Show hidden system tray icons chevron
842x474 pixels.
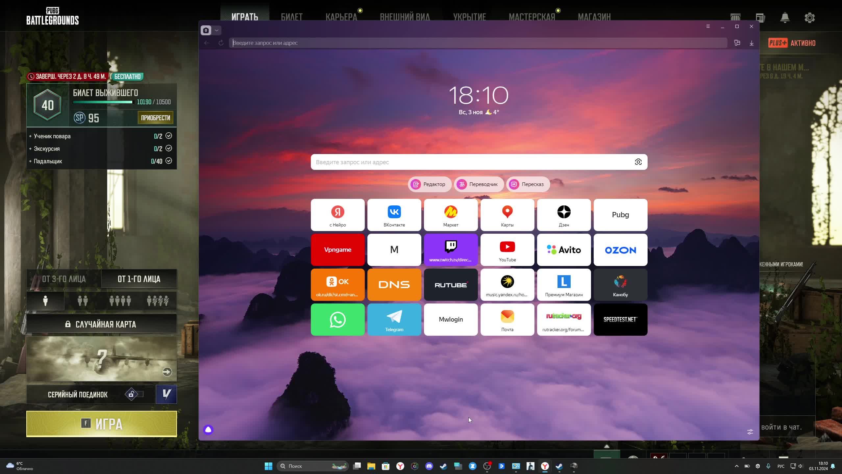[736, 466]
